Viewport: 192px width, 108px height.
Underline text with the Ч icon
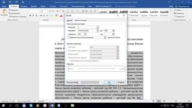click(x=36, y=16)
